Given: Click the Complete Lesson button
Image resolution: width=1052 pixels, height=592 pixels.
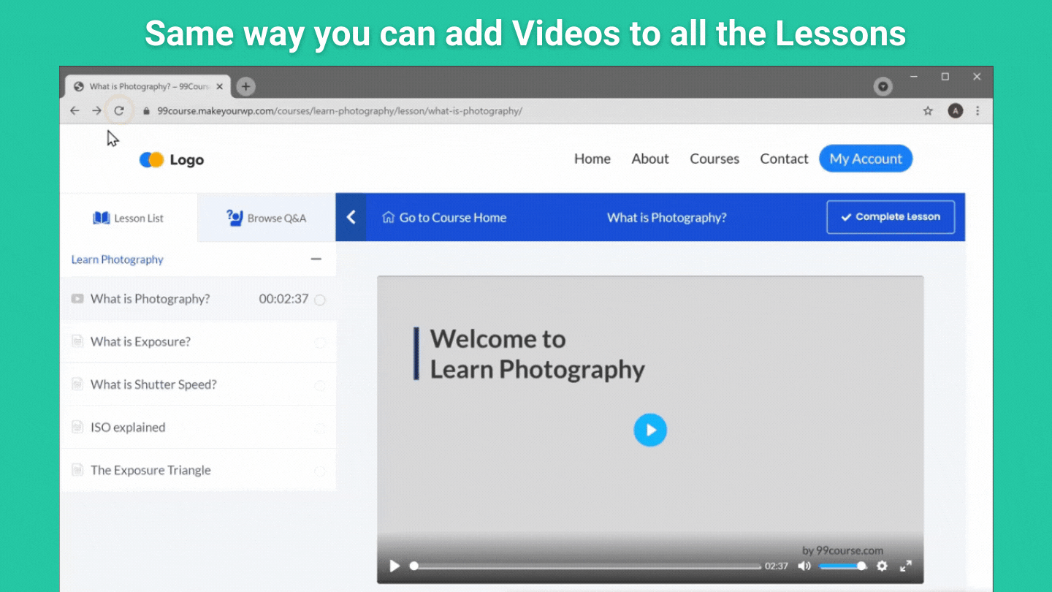Looking at the screenshot, I should [891, 217].
